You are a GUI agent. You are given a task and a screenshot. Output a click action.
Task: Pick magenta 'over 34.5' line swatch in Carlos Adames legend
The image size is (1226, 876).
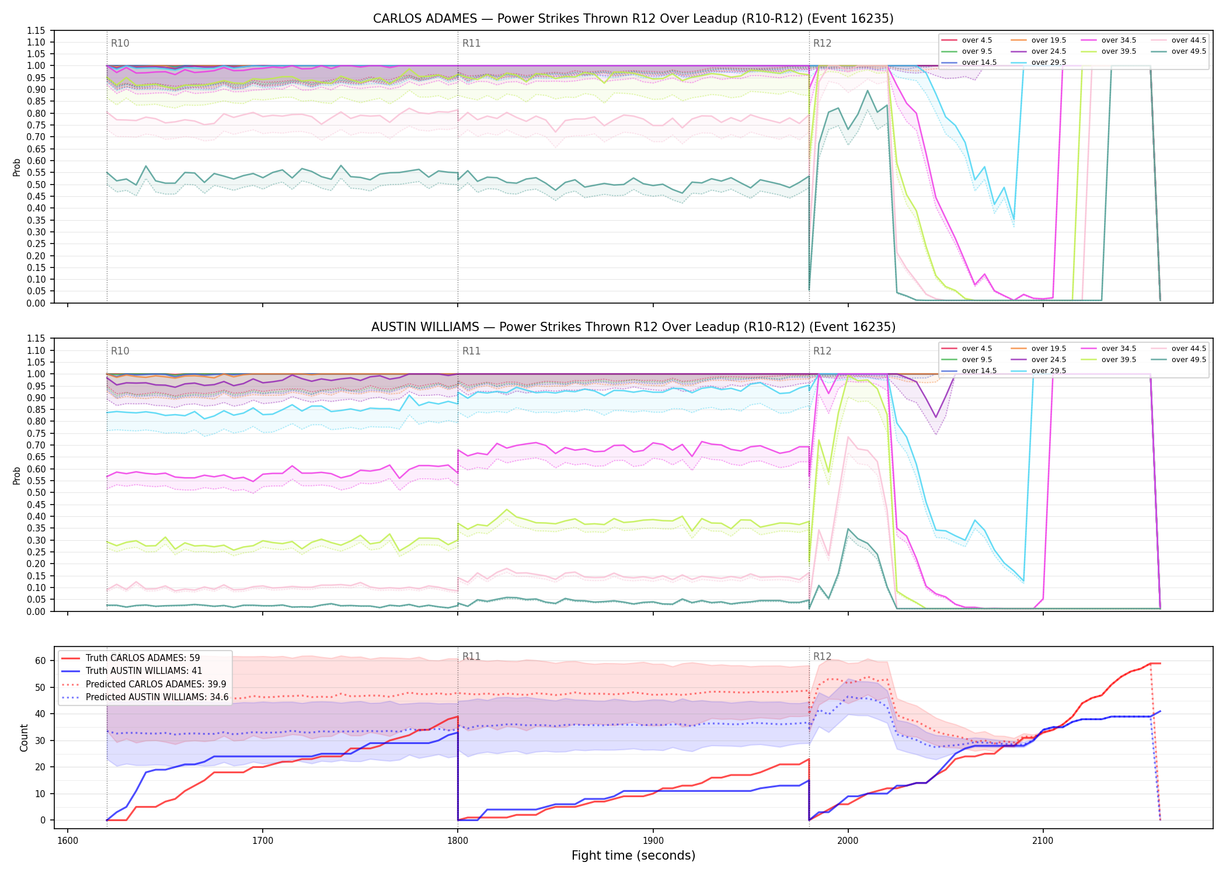(1089, 40)
